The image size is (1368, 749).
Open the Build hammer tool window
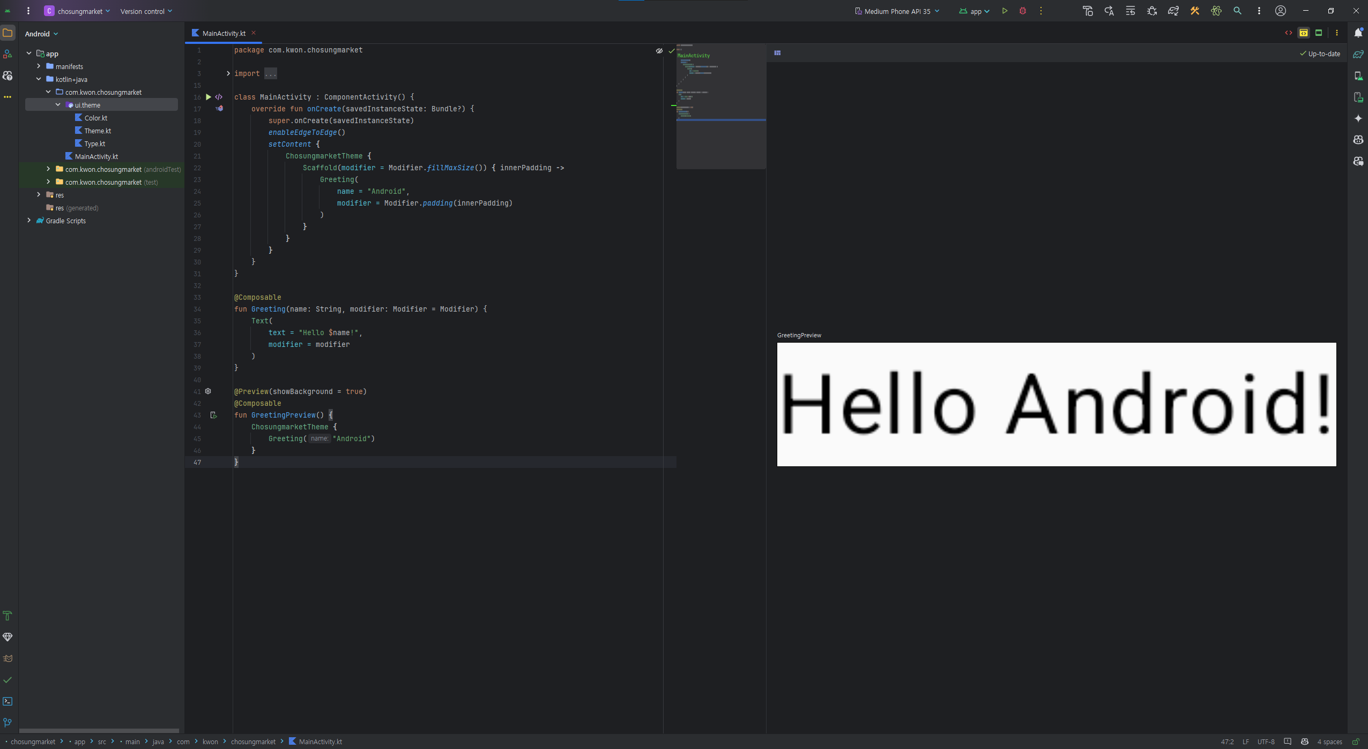tap(8, 616)
